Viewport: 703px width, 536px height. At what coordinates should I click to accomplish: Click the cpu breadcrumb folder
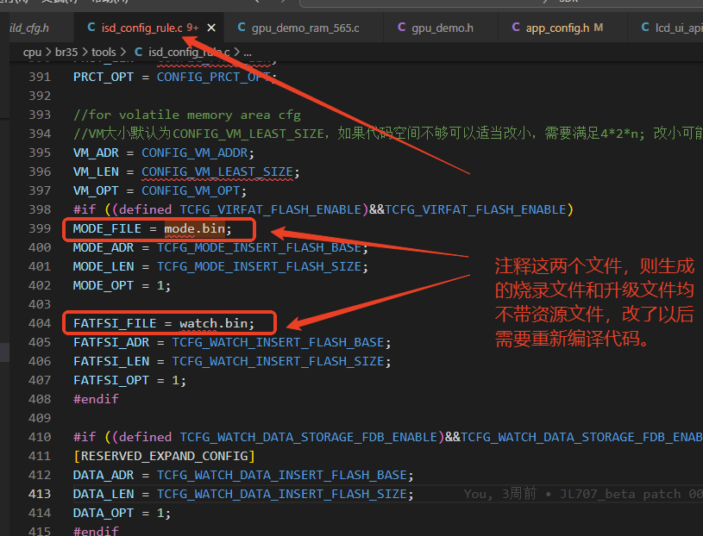pos(32,53)
